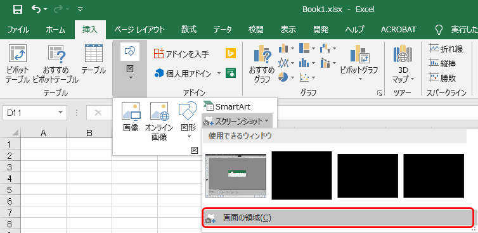The height and width of the screenshot is (233, 478).
Task: Click おすすめグラフ button
Action: pyautogui.click(x=261, y=64)
